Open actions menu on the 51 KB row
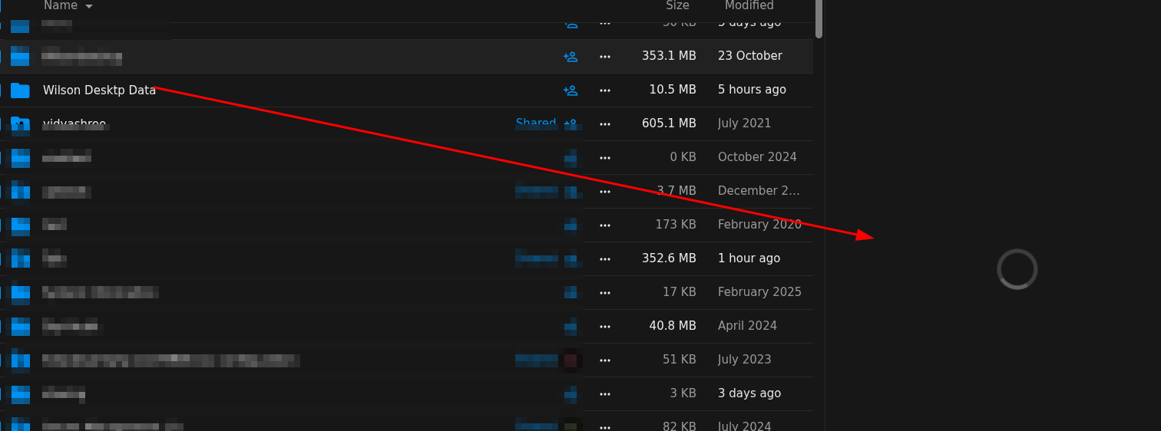Viewport: 1161px width, 431px height. [x=605, y=360]
